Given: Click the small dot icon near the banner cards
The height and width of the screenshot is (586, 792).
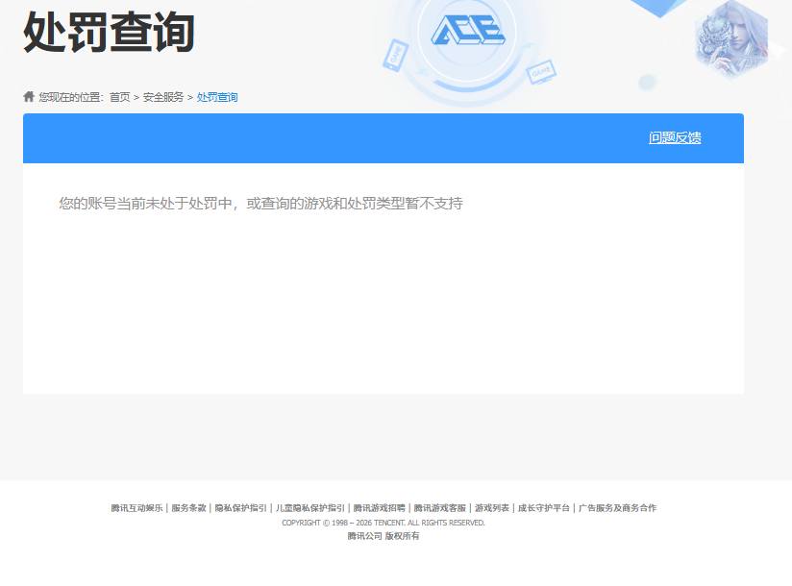Looking at the screenshot, I should coord(648,83).
